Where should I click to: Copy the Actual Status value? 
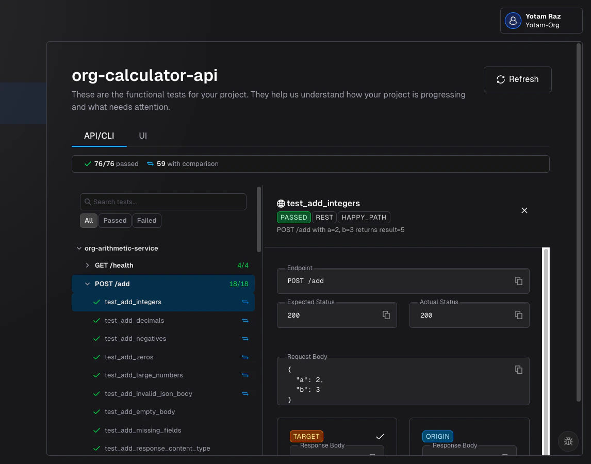pos(519,315)
